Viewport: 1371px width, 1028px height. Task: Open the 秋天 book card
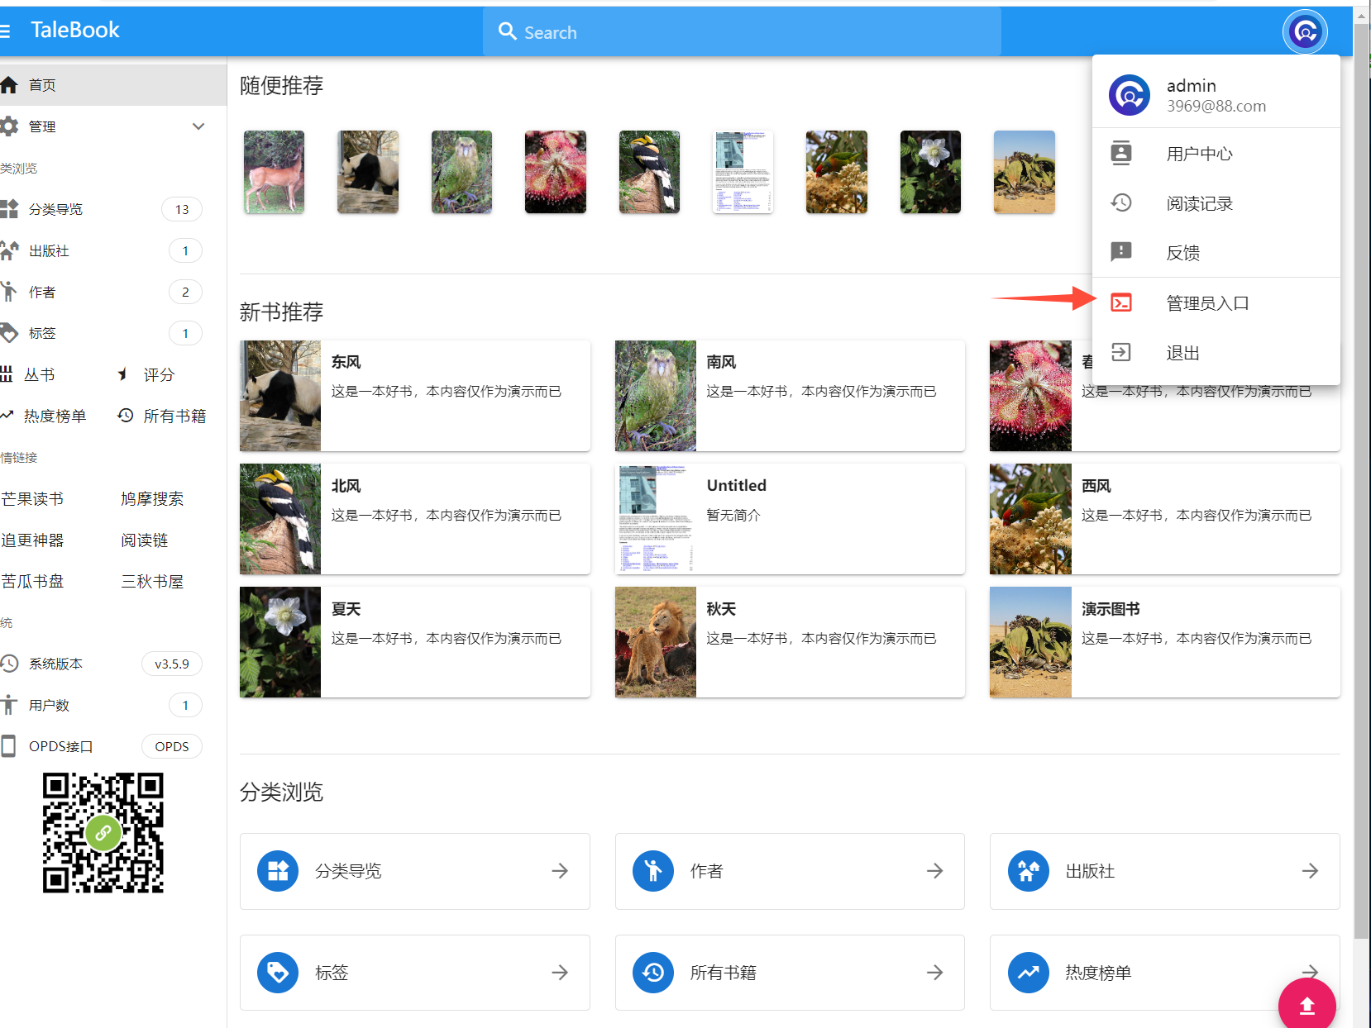tap(790, 642)
